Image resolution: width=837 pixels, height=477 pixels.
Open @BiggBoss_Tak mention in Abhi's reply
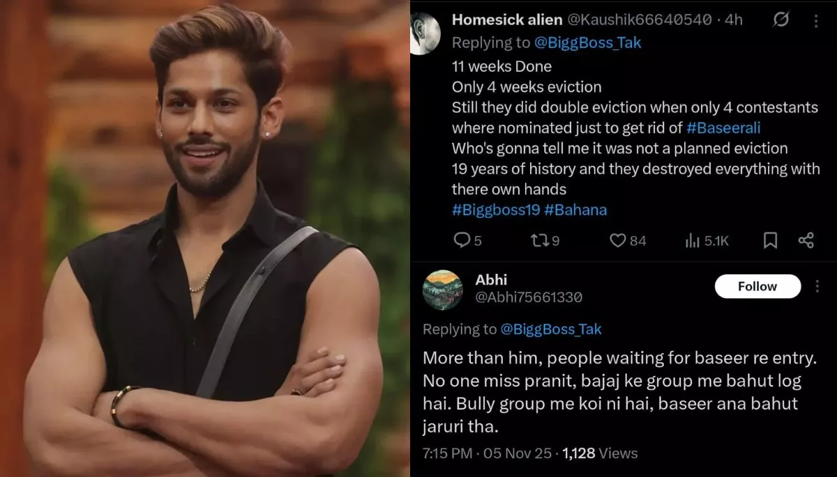point(551,329)
